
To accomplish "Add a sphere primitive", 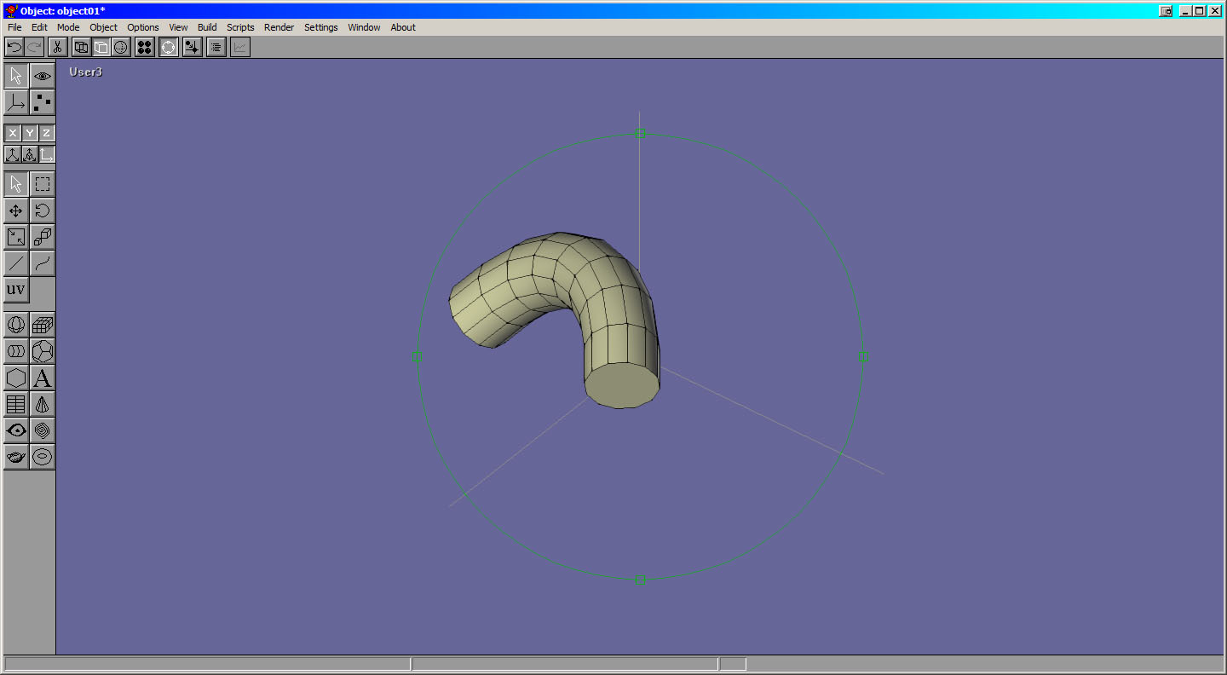I will pos(16,325).
